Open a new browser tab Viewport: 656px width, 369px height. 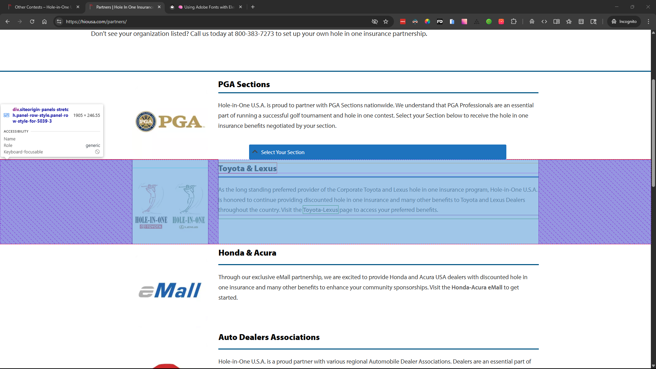[253, 7]
